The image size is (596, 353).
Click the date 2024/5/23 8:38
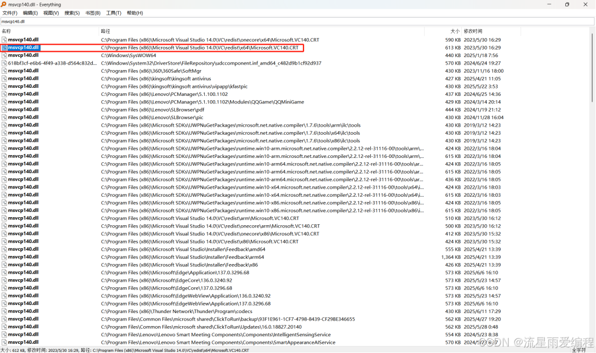coord(481,334)
